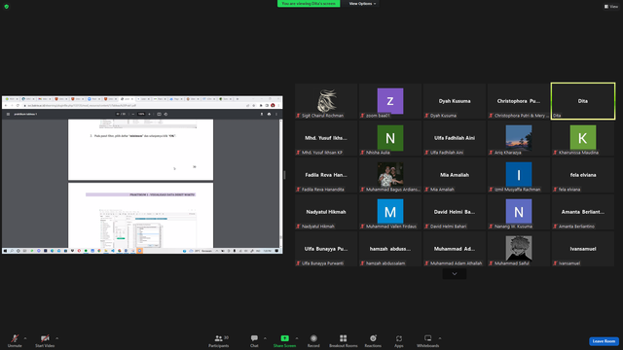Select Muhammad Adam Athallah's participant tile
The image size is (623, 350).
pos(455,249)
